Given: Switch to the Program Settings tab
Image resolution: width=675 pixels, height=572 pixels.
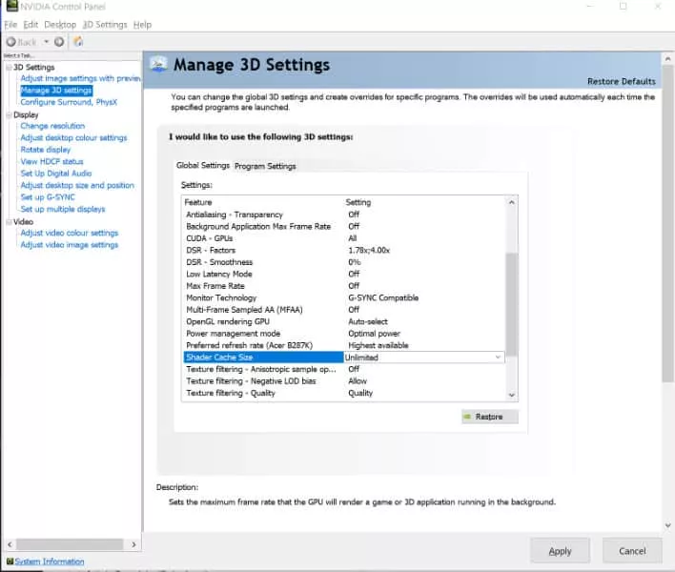Looking at the screenshot, I should coord(265,166).
